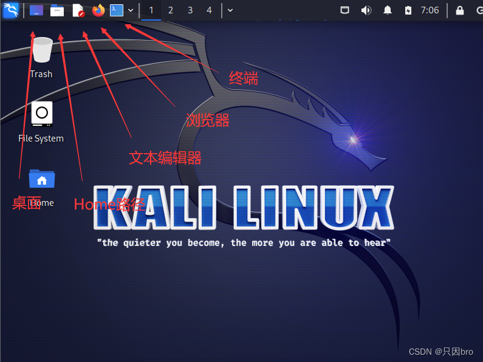Expand the terminal dropdown arrow in the panel
This screenshot has width=483, height=362.
tap(131, 10)
